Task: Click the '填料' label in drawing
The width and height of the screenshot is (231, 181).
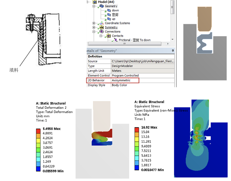Action: (x=14, y=70)
